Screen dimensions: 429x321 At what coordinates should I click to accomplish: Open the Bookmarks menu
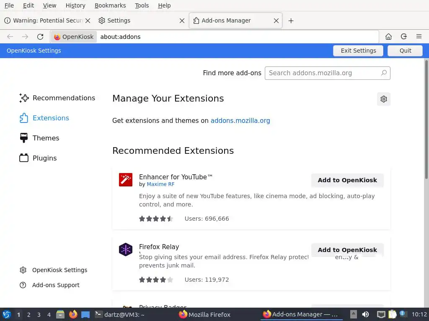point(110,5)
